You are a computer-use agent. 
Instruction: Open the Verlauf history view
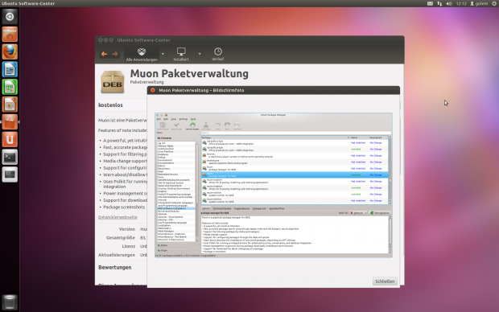(x=218, y=55)
